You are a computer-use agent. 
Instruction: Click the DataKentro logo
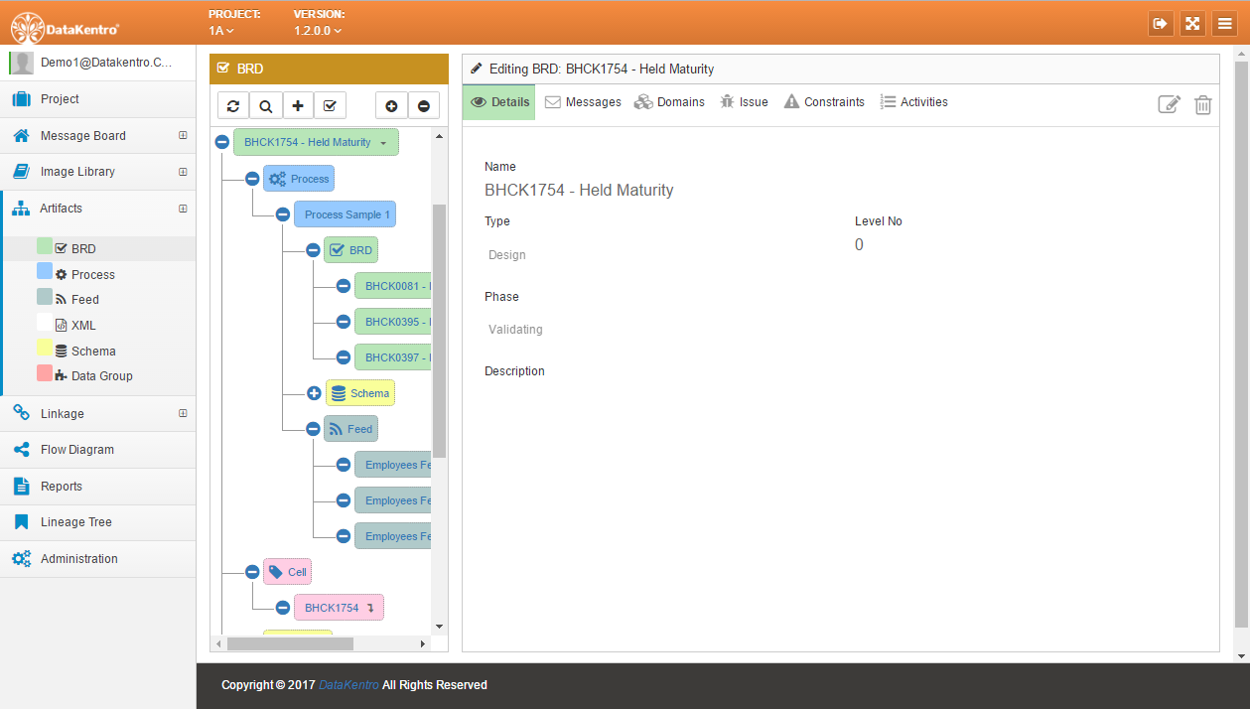point(66,28)
